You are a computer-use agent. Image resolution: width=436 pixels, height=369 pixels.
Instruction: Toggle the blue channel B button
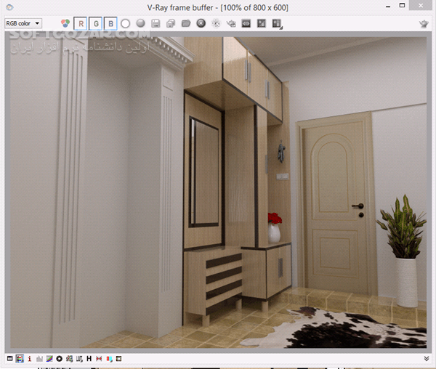click(110, 23)
